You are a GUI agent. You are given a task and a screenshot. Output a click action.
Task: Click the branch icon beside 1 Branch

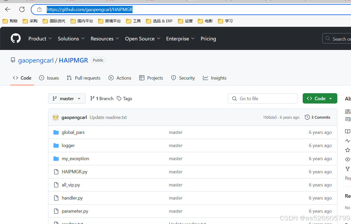[x=92, y=98]
